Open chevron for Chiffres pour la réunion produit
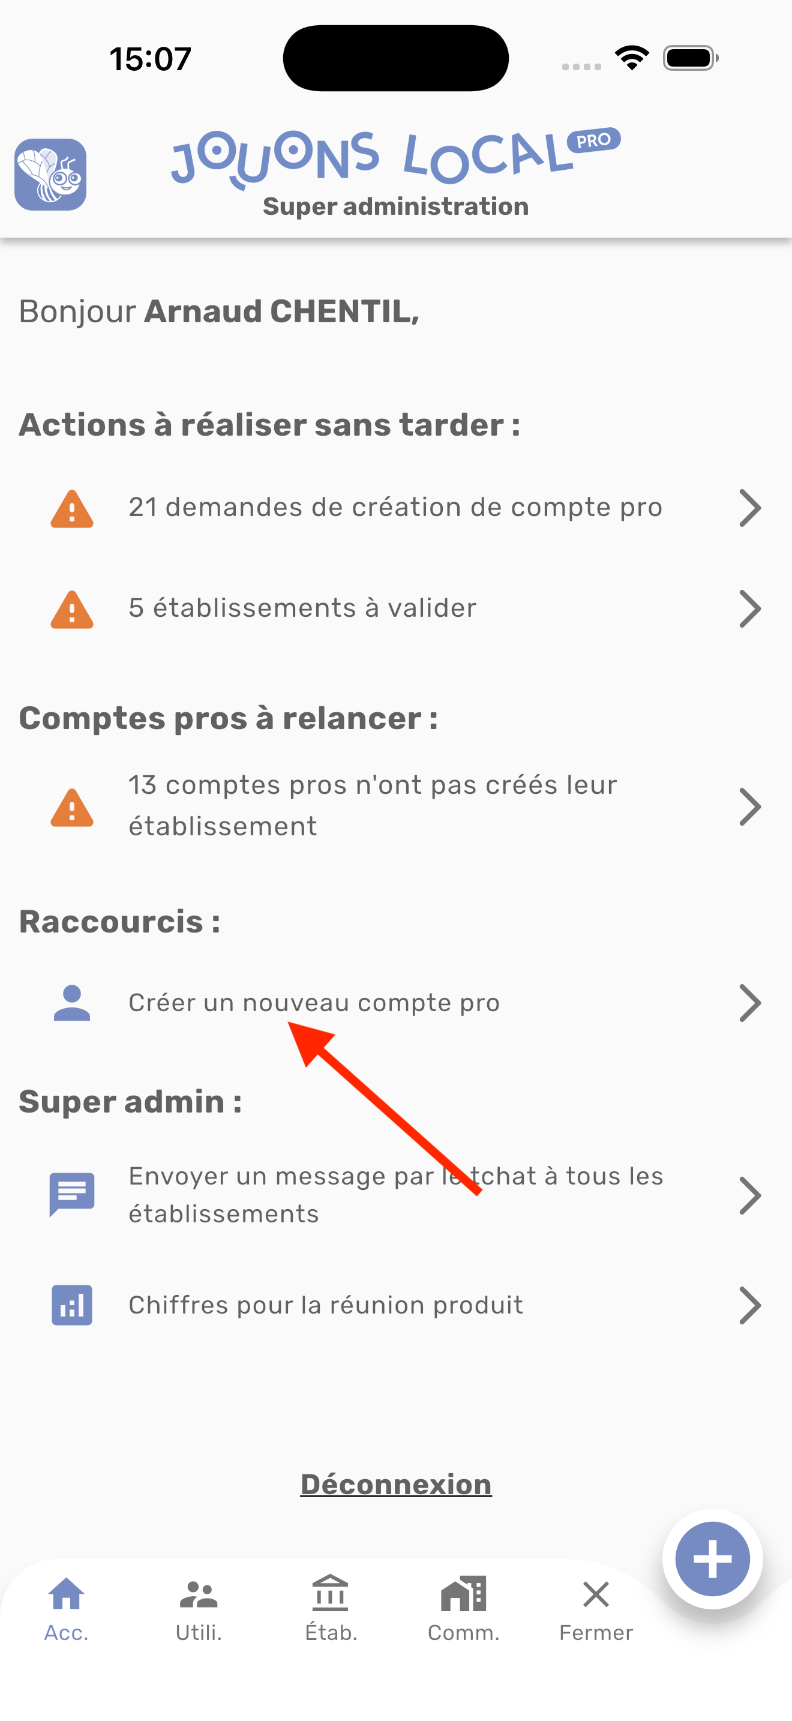This screenshot has width=792, height=1721. coord(751,1305)
